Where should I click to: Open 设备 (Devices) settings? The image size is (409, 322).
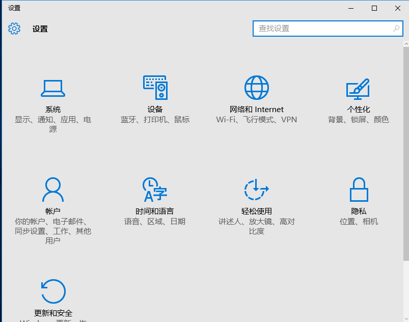point(155,97)
